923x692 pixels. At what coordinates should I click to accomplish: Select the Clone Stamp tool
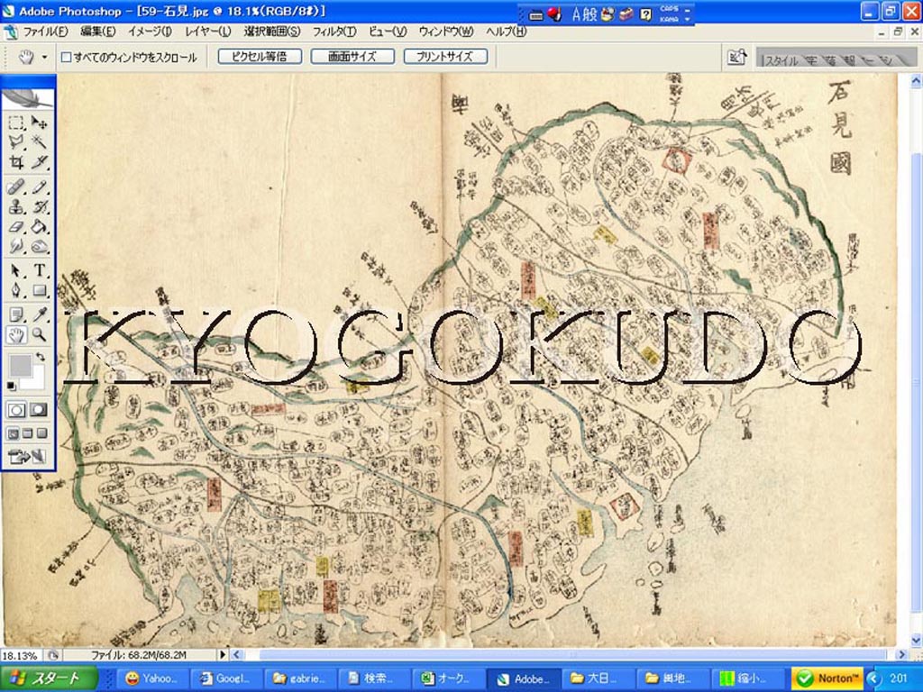point(16,207)
